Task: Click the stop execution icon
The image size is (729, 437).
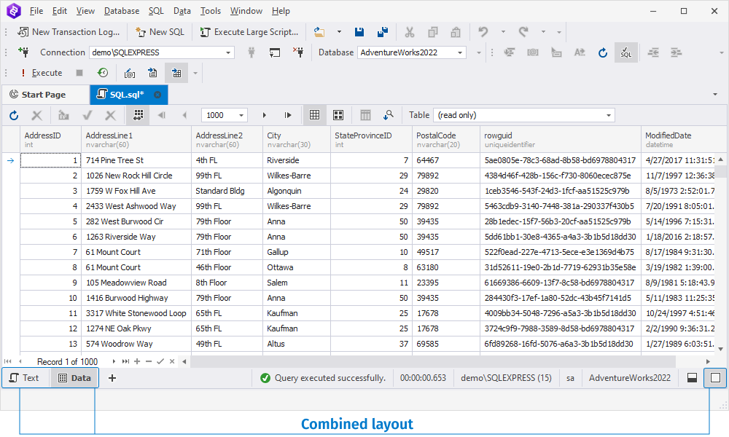Action: tap(79, 73)
